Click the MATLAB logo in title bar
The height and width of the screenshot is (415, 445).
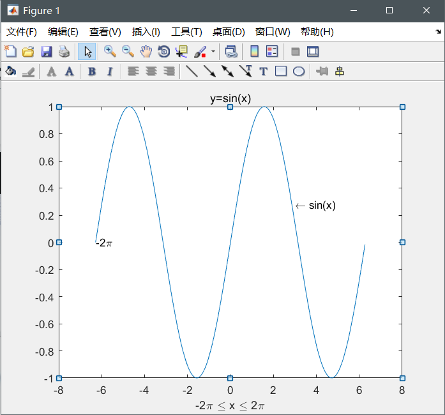13,10
